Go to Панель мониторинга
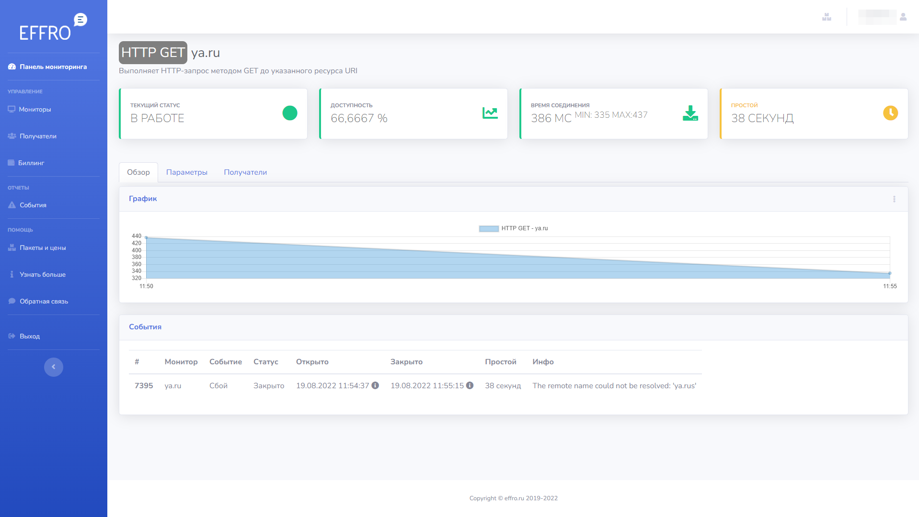Screen dimensions: 919x517 pyautogui.click(x=53, y=67)
